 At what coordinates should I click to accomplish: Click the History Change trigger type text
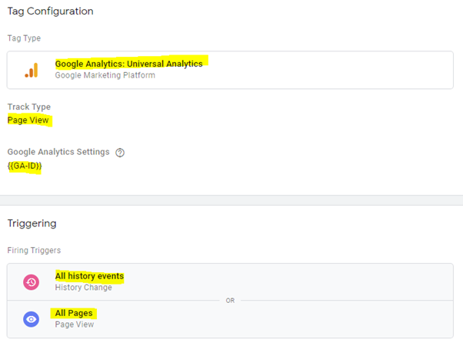pos(84,288)
